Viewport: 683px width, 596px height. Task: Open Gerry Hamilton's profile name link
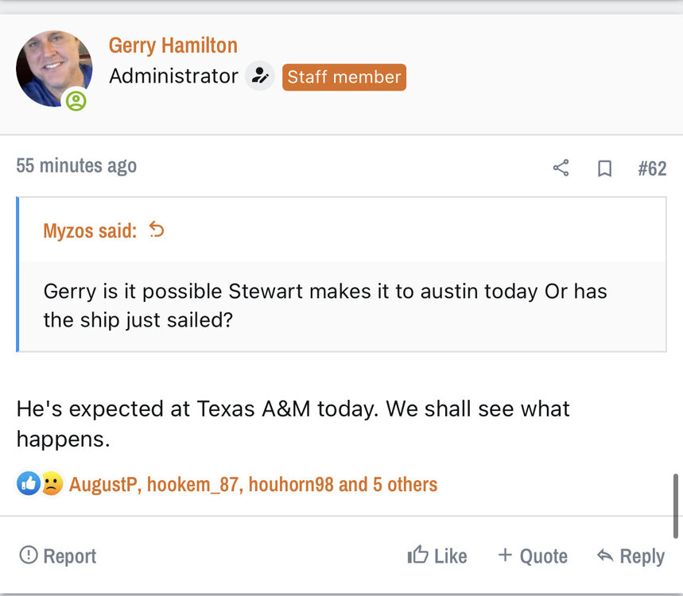pyautogui.click(x=173, y=45)
